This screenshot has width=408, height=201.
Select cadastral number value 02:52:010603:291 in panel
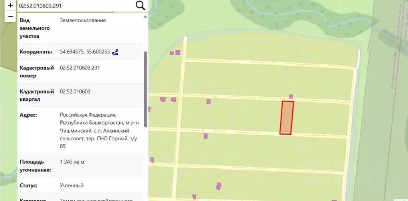pos(80,68)
